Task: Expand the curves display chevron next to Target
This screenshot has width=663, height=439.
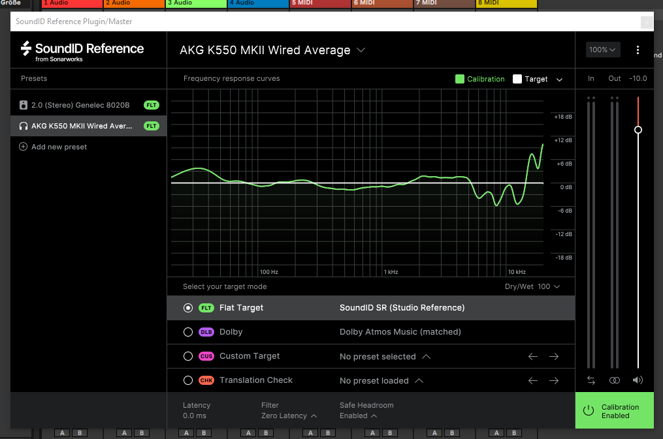Action: [x=559, y=80]
